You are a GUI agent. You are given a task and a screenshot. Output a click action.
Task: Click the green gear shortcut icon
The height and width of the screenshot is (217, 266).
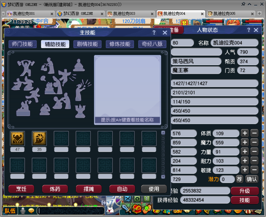tap(137, 199)
